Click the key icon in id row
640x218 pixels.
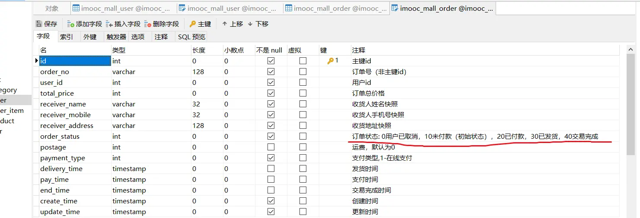coord(331,61)
